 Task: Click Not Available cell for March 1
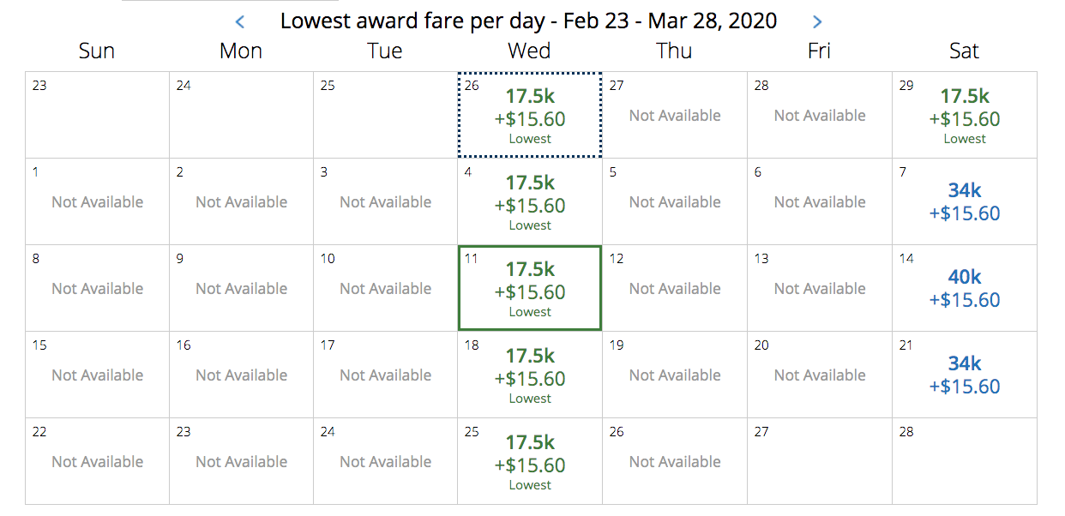pyautogui.click(x=97, y=202)
